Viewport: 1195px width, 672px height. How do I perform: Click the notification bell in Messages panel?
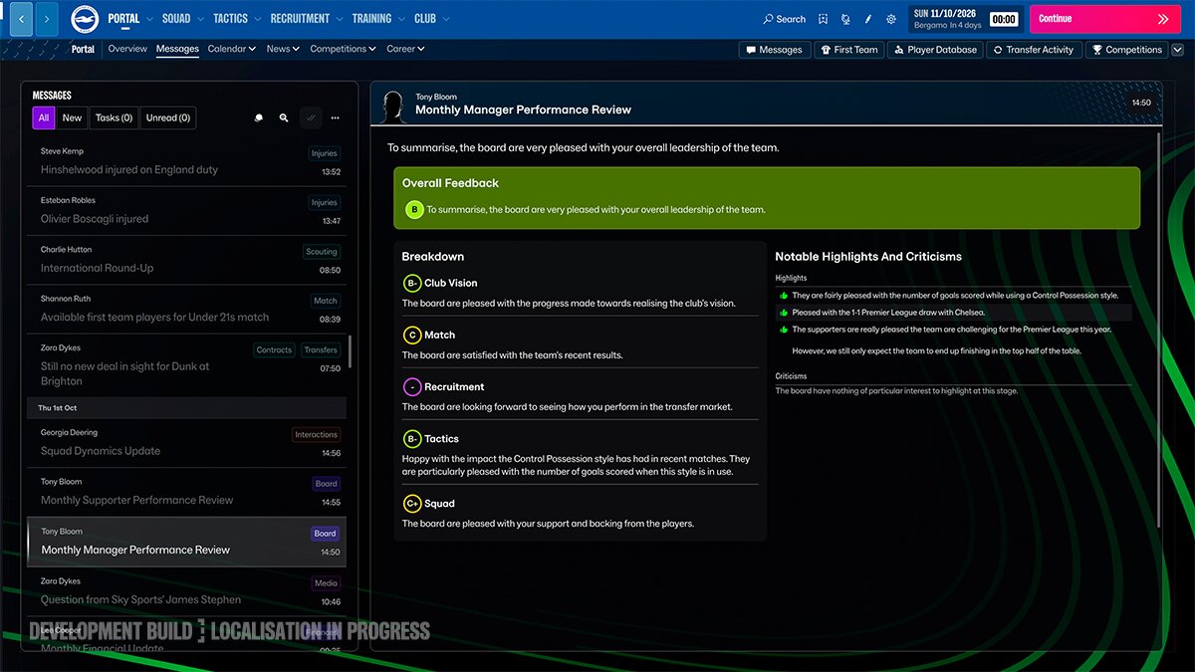click(x=259, y=117)
